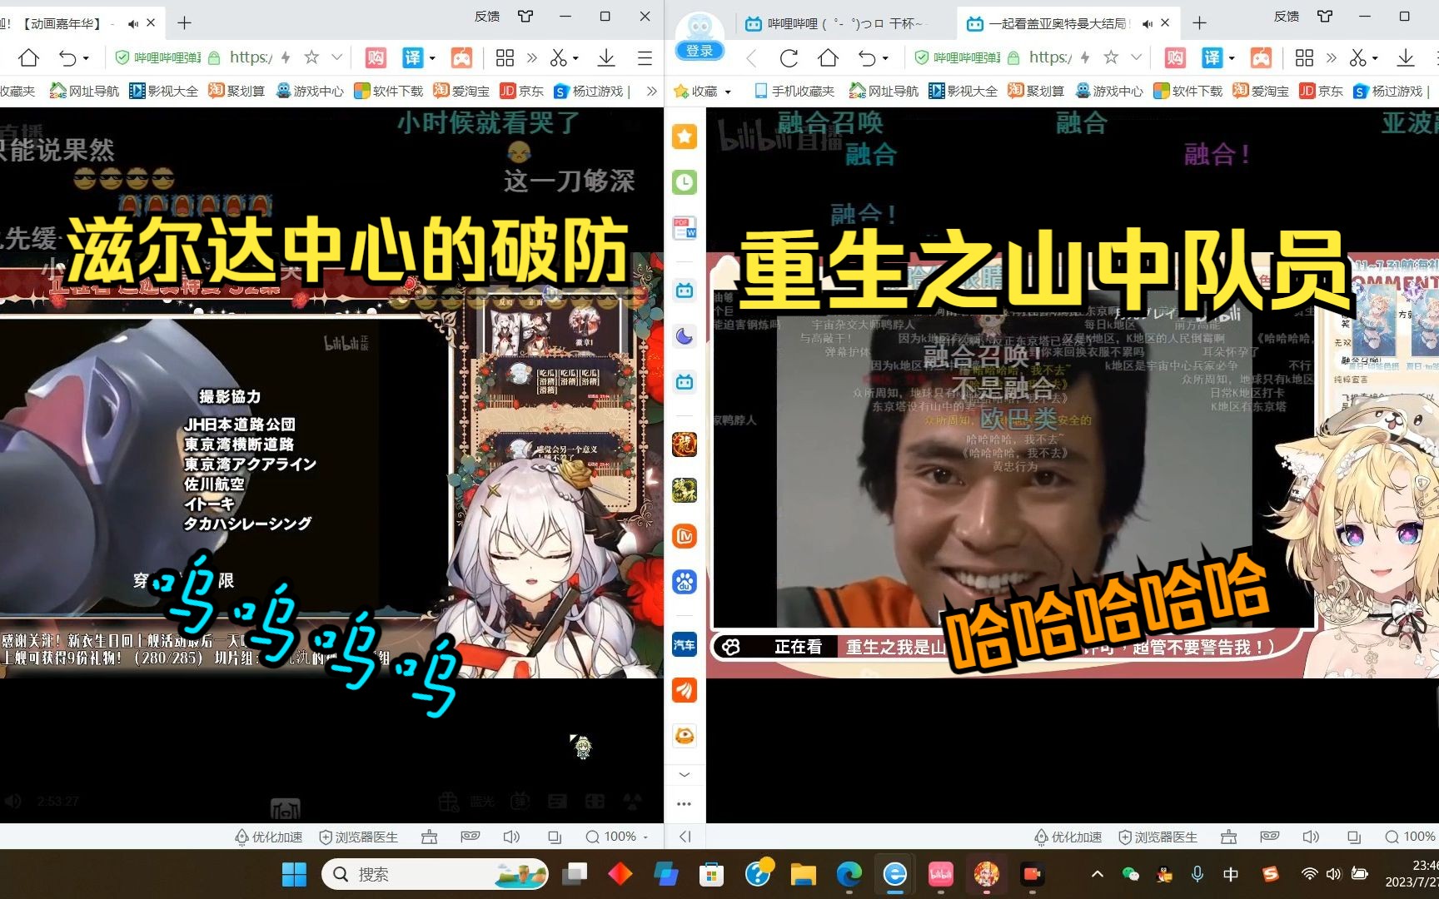This screenshot has height=899, width=1439.
Task: Open translate dropdown arrow in right browser
Action: pos(1232,58)
